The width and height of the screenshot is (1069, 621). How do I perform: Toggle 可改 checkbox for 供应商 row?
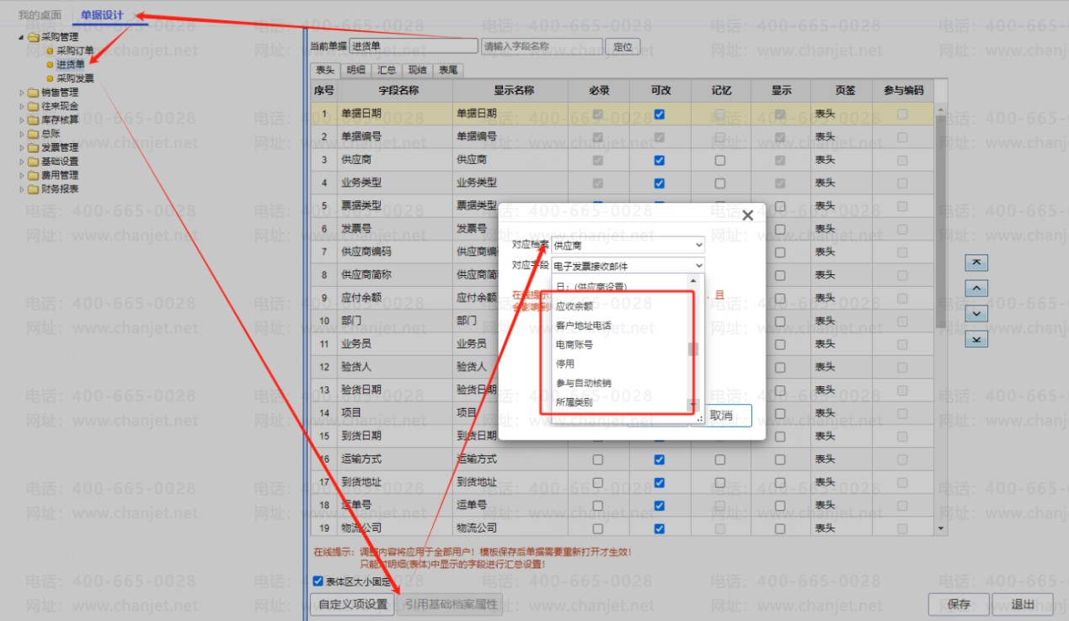660,160
